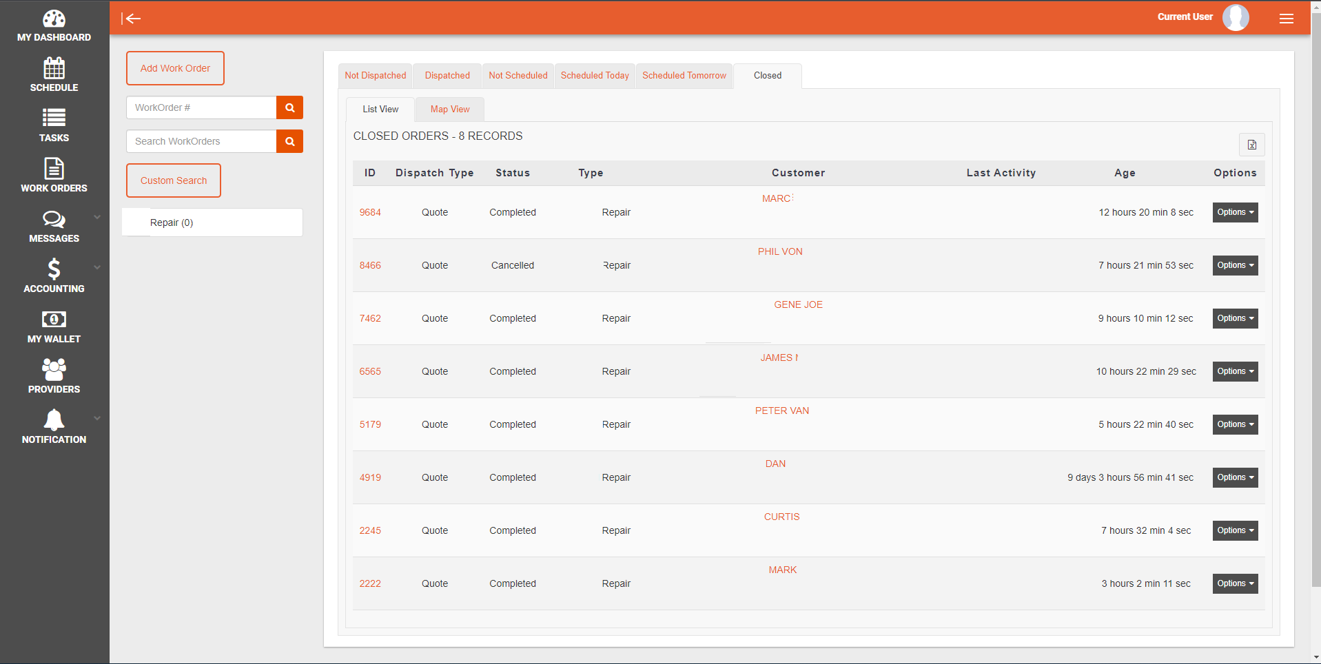This screenshot has height=664, width=1321.
Task: Open Options dropdown for order 9684
Action: click(x=1235, y=212)
